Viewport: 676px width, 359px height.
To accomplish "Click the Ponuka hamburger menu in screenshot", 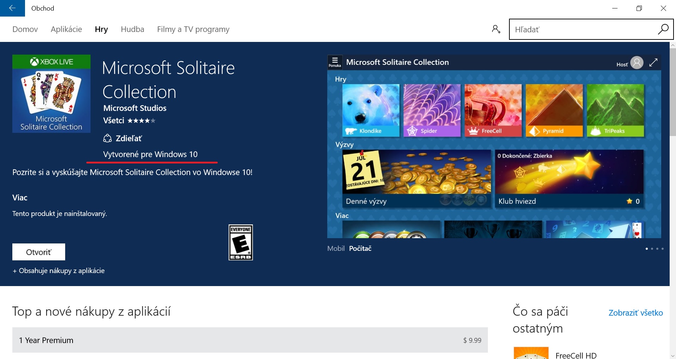I will click(x=335, y=62).
